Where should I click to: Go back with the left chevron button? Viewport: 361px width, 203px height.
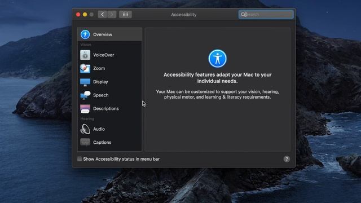point(102,15)
